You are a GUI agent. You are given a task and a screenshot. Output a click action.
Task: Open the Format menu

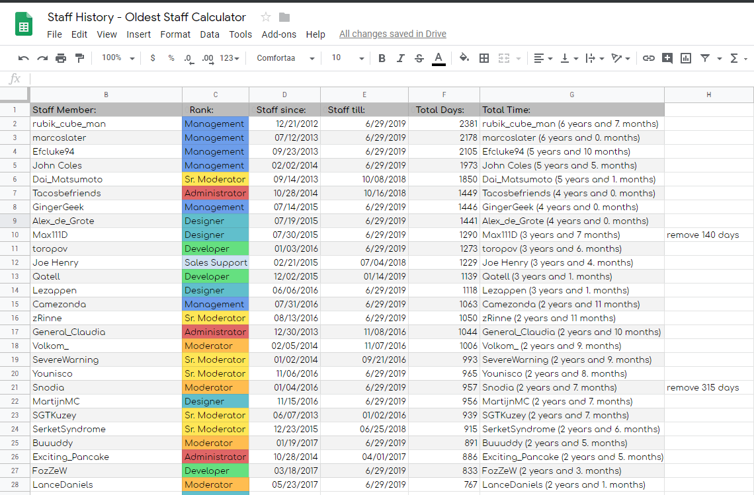point(175,34)
